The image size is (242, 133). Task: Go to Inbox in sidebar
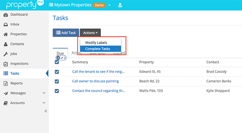click(x=15, y=25)
